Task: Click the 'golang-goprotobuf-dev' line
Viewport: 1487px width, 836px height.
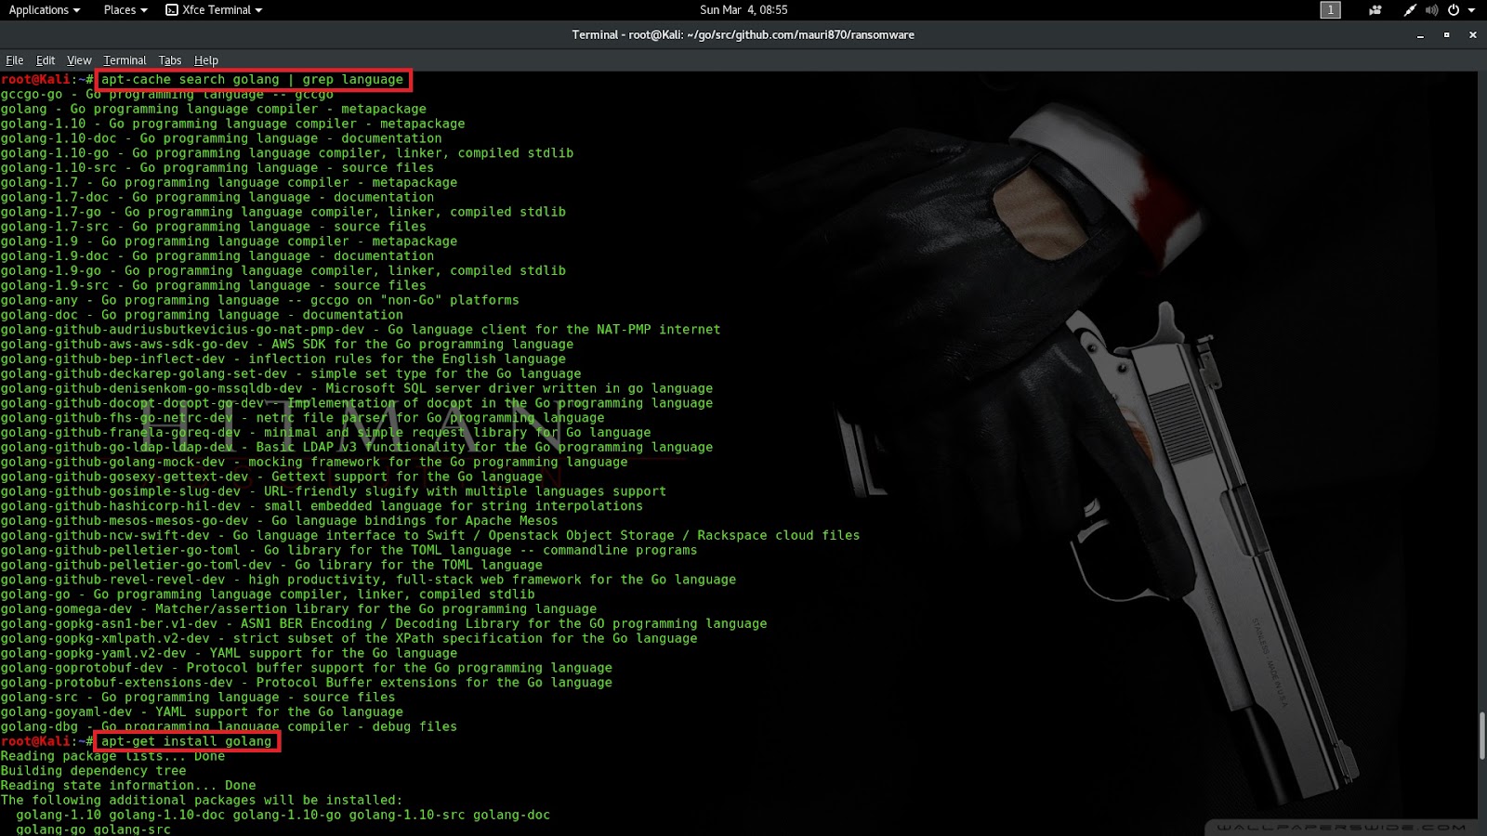Action: (x=307, y=668)
